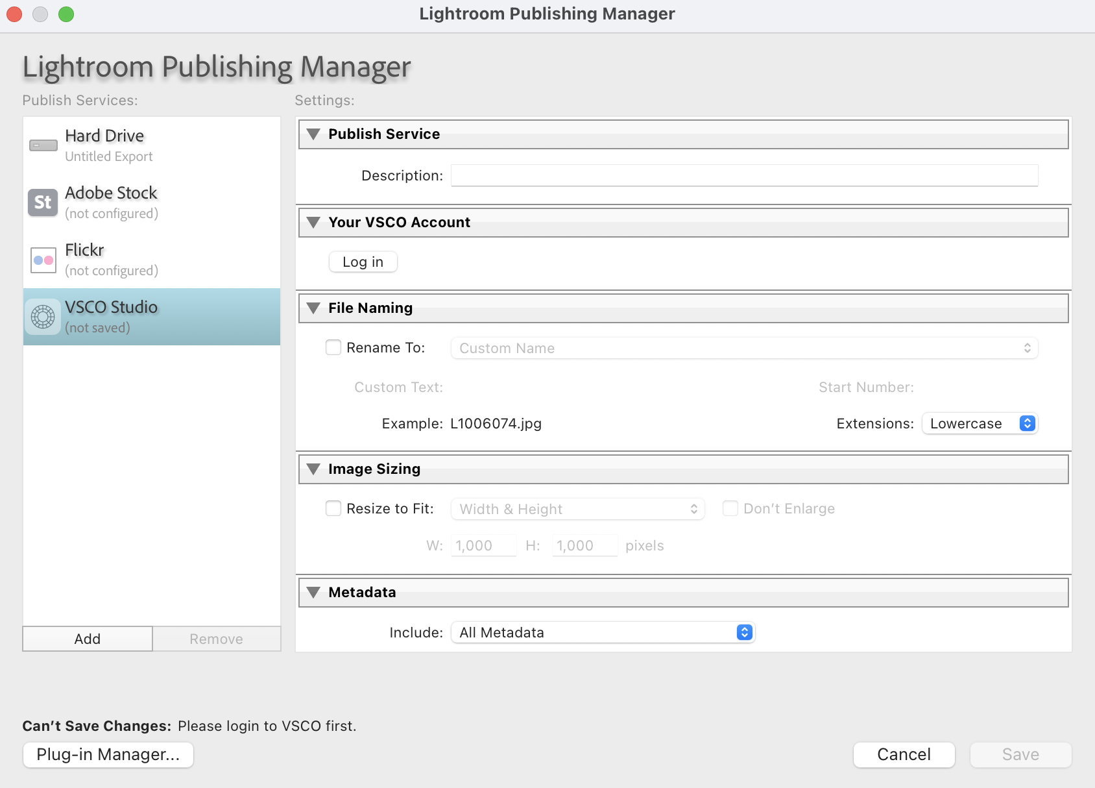Click the Hard Drive service icon
This screenshot has height=788, width=1095.
pyautogui.click(x=43, y=145)
